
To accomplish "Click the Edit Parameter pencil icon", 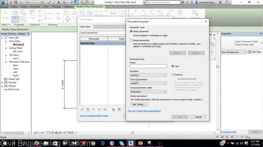I will tap(82, 109).
